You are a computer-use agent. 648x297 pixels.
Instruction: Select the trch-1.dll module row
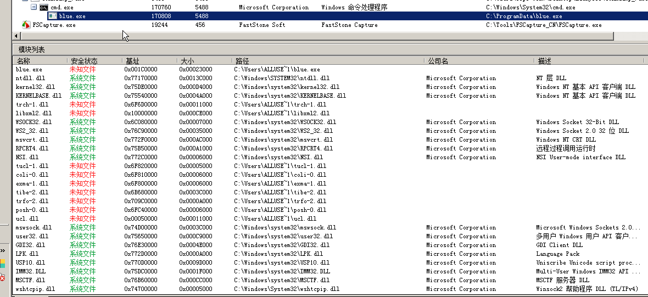click(x=330, y=104)
